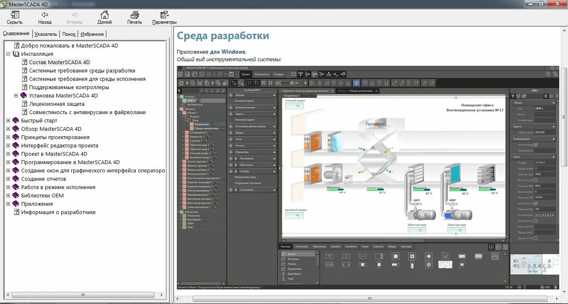Toggle the Автозапуск checkbox in properties panel
Viewport: 568px width, 304px height.
(536, 203)
